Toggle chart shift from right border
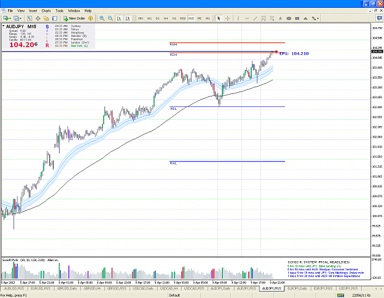This screenshot has width=384, height=298. [x=128, y=18]
